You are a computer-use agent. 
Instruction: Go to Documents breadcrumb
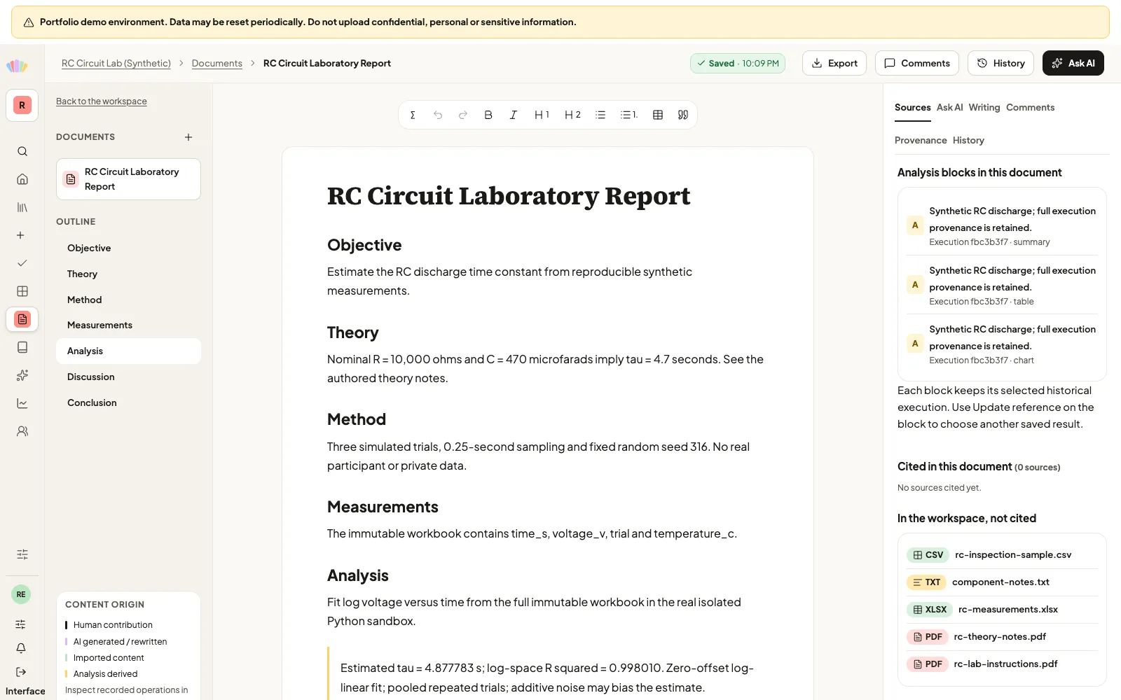click(x=217, y=63)
